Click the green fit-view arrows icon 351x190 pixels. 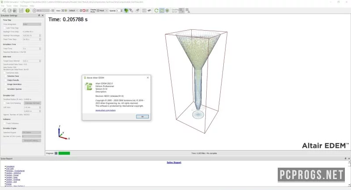click(65, 11)
